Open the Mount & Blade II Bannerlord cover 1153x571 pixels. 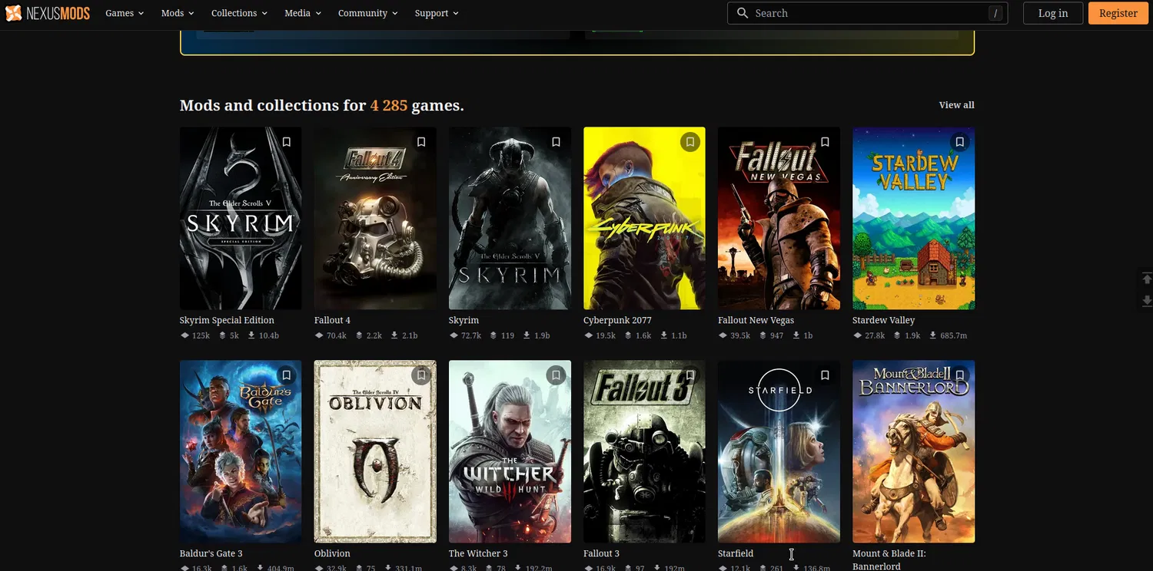(x=913, y=451)
